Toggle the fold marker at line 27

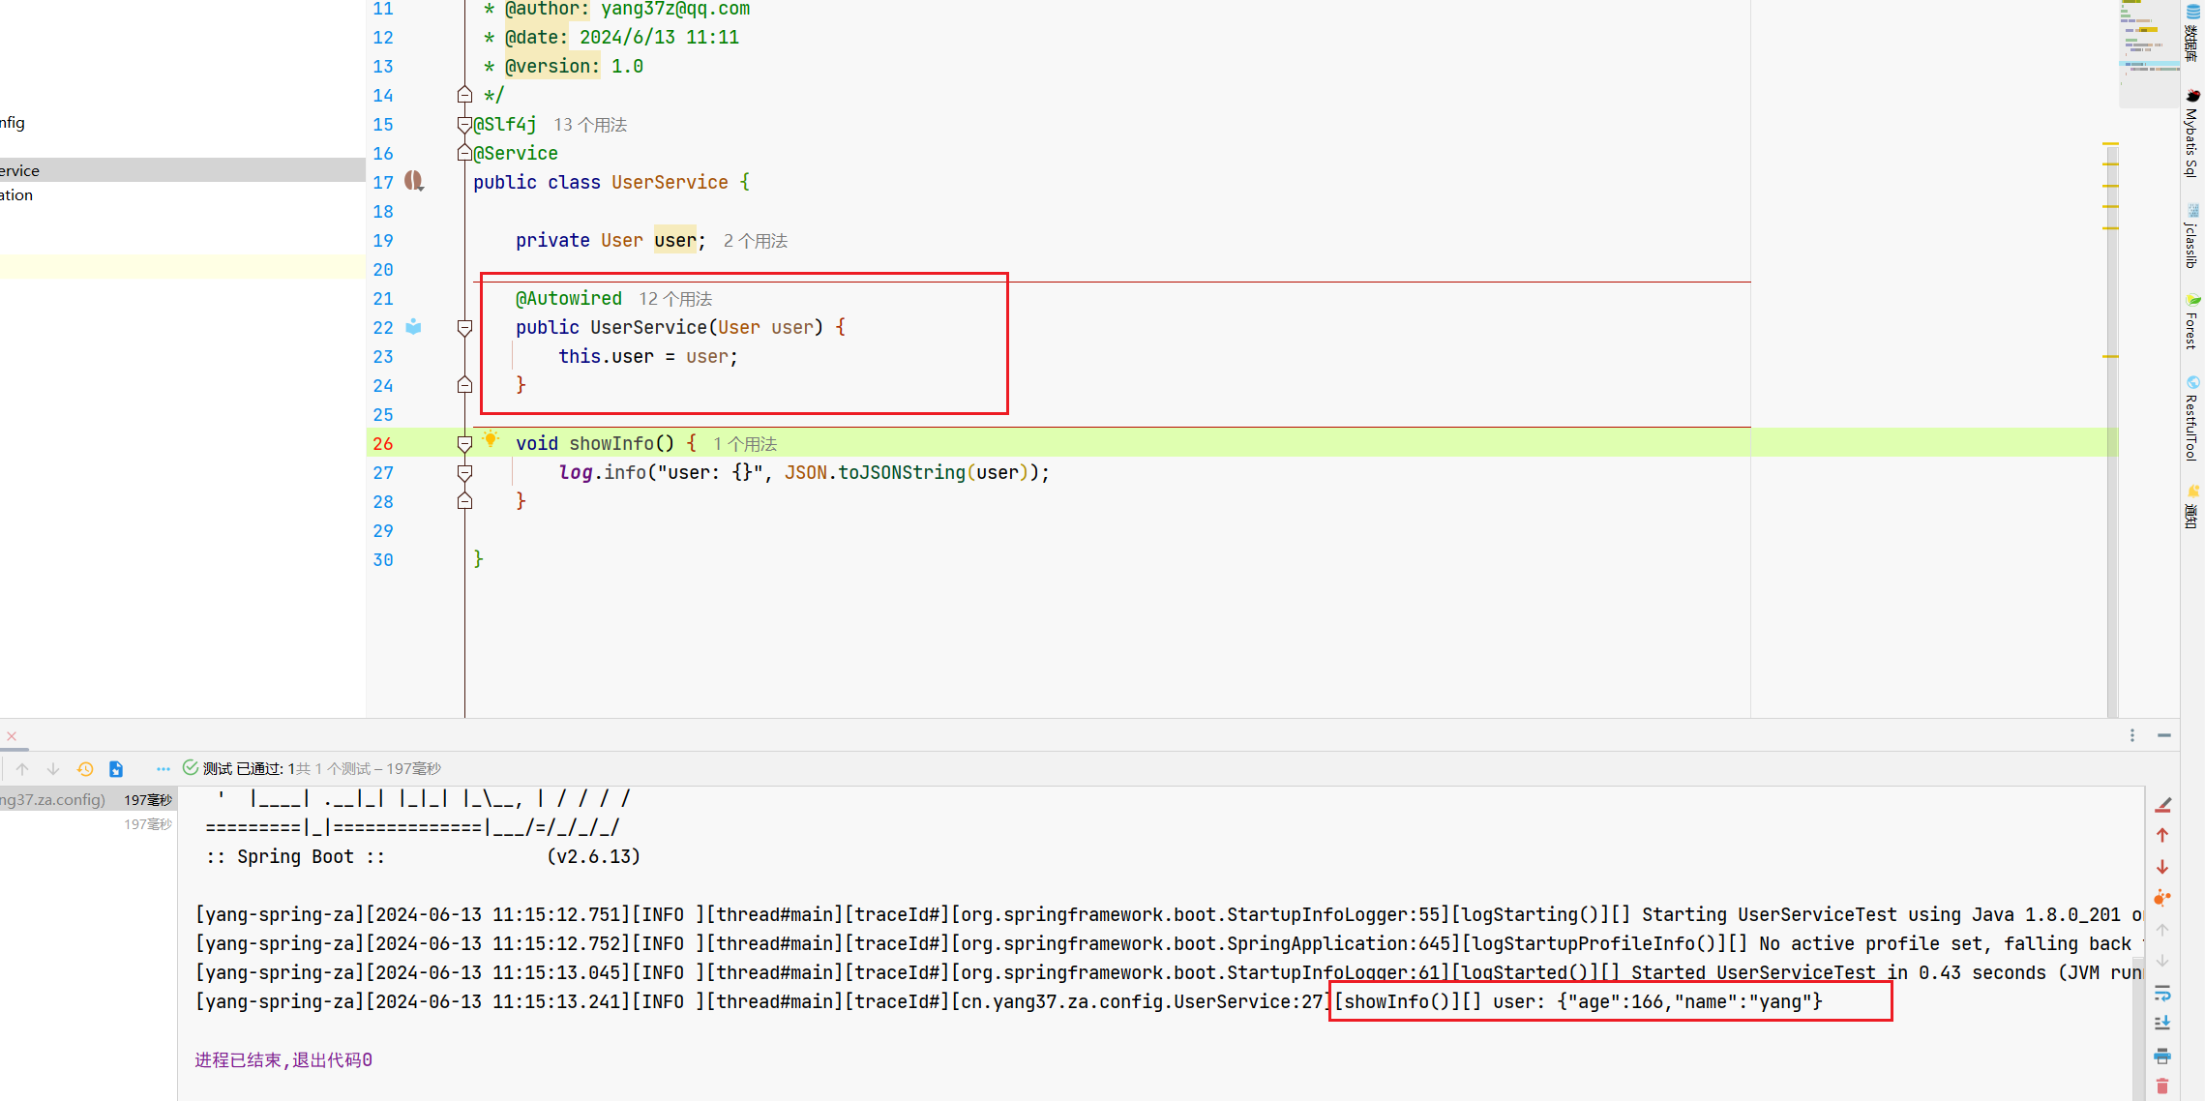point(464,472)
